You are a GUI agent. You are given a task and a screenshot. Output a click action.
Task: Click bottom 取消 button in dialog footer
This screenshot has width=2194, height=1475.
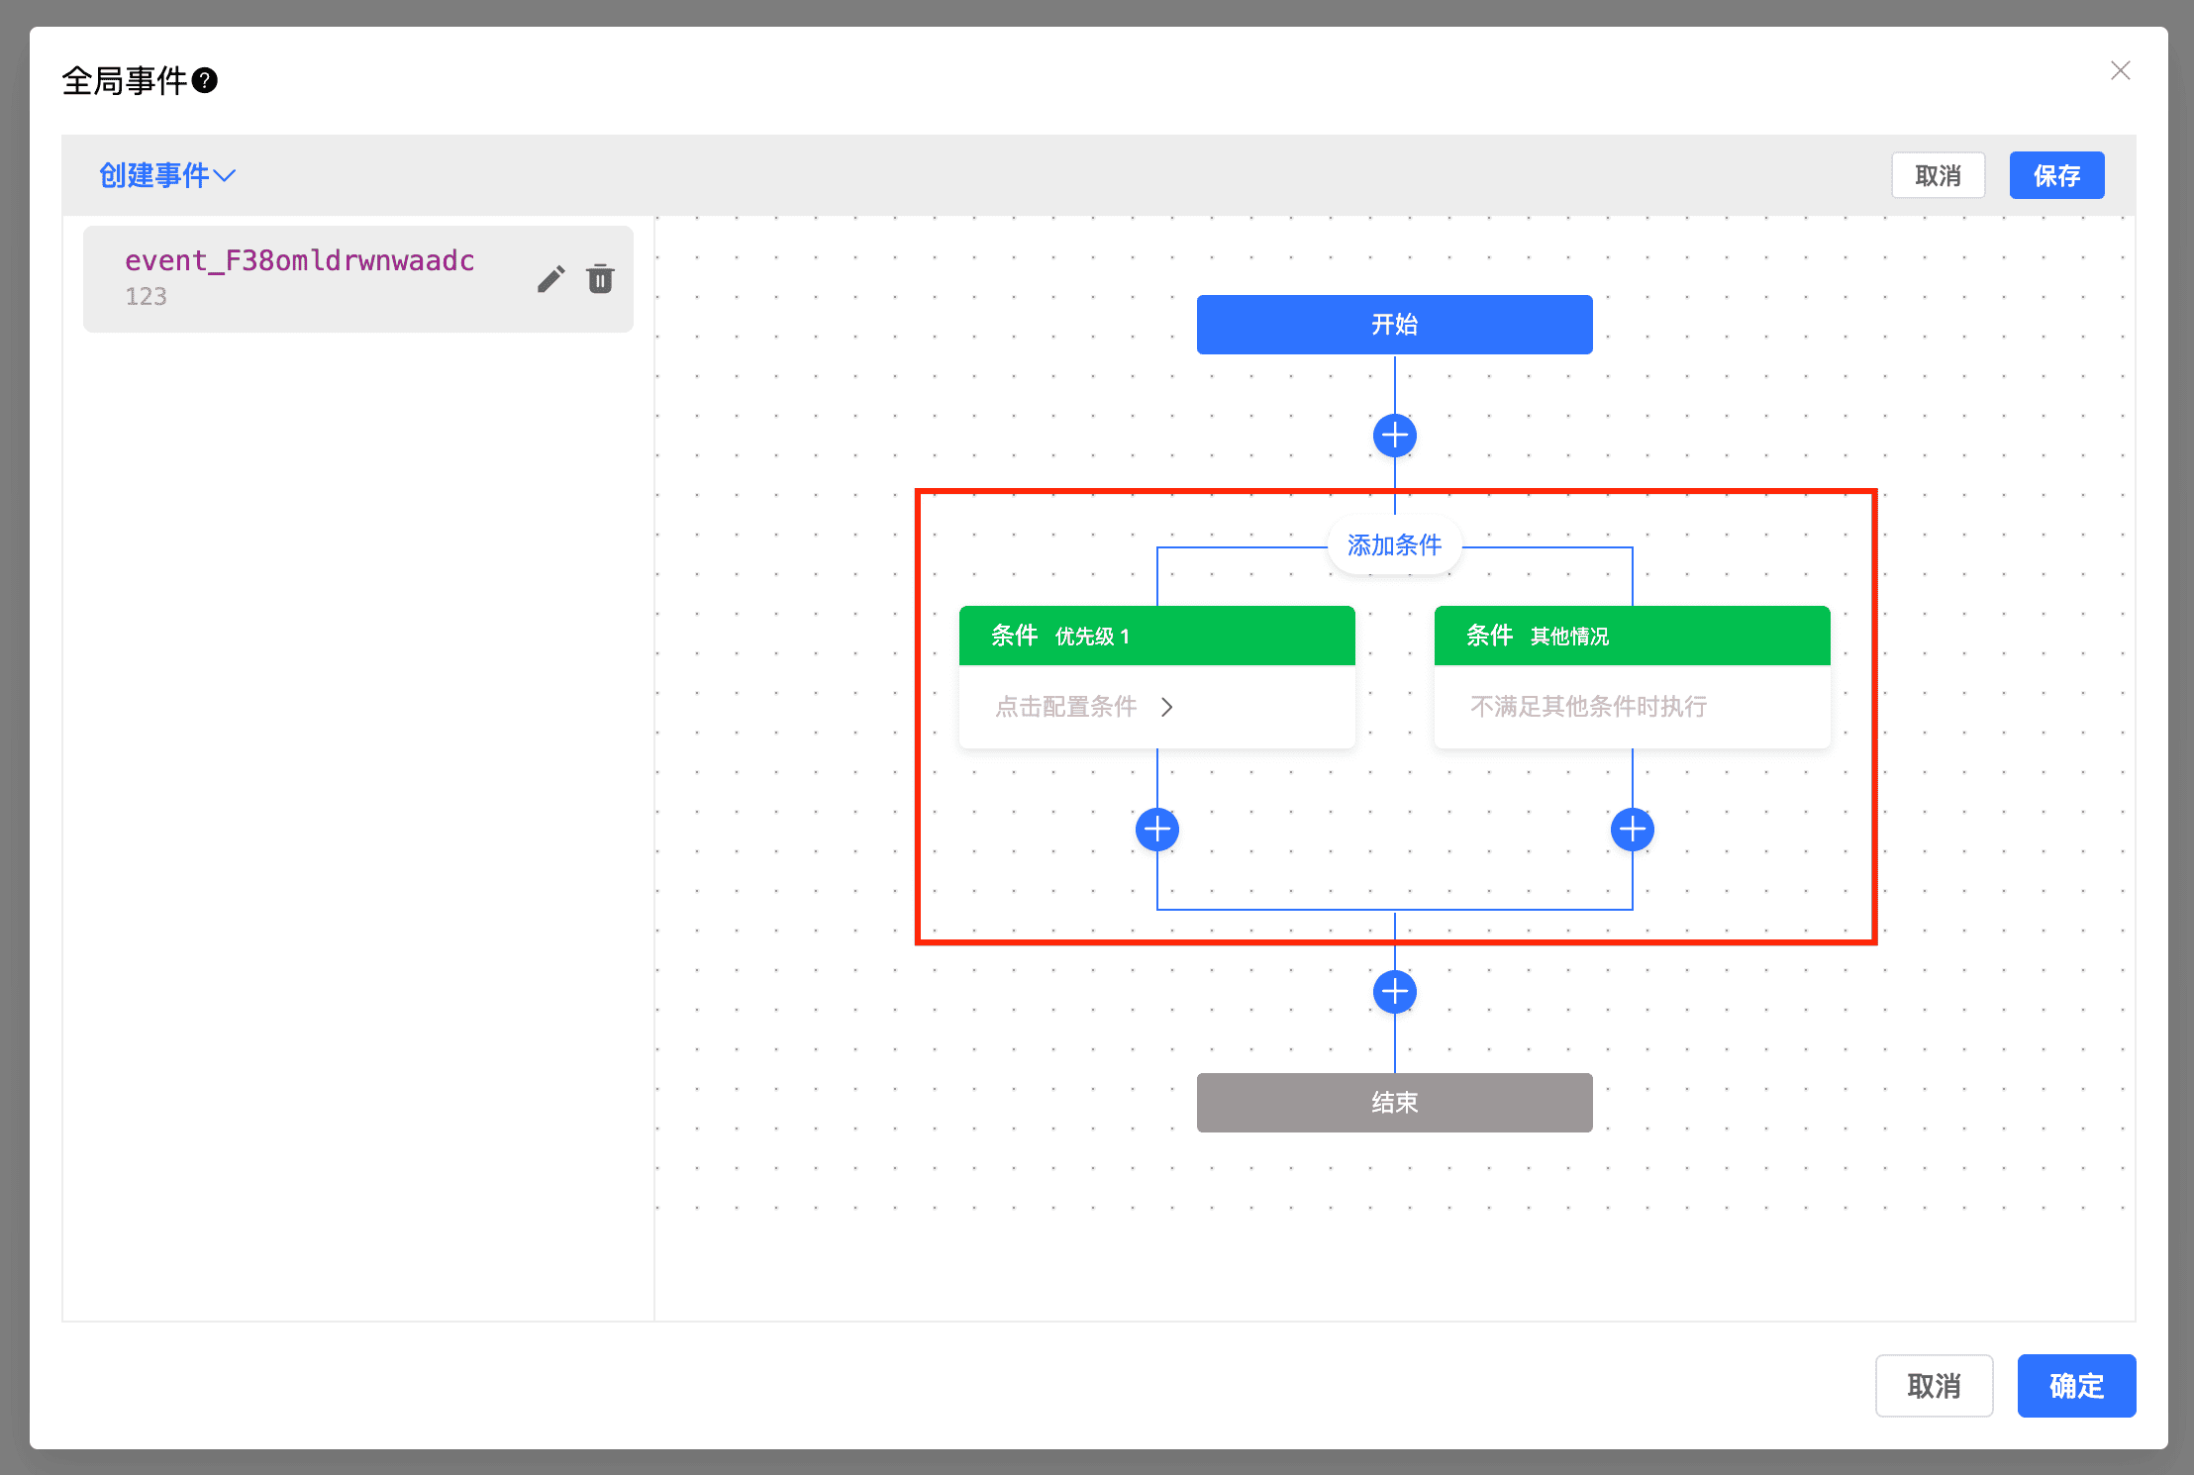(1934, 1385)
